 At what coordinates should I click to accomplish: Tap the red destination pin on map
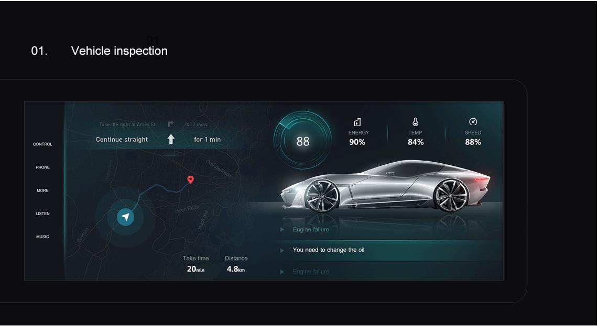pos(190,179)
